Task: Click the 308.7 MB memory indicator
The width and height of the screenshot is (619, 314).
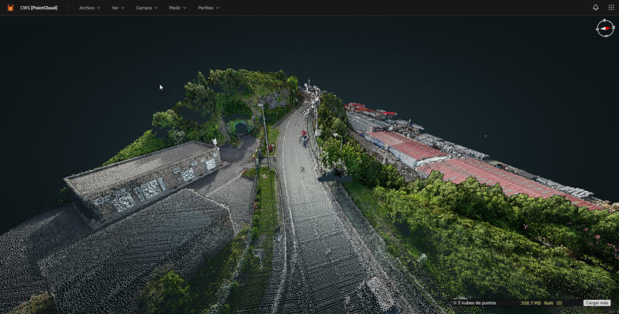Action: click(x=530, y=303)
